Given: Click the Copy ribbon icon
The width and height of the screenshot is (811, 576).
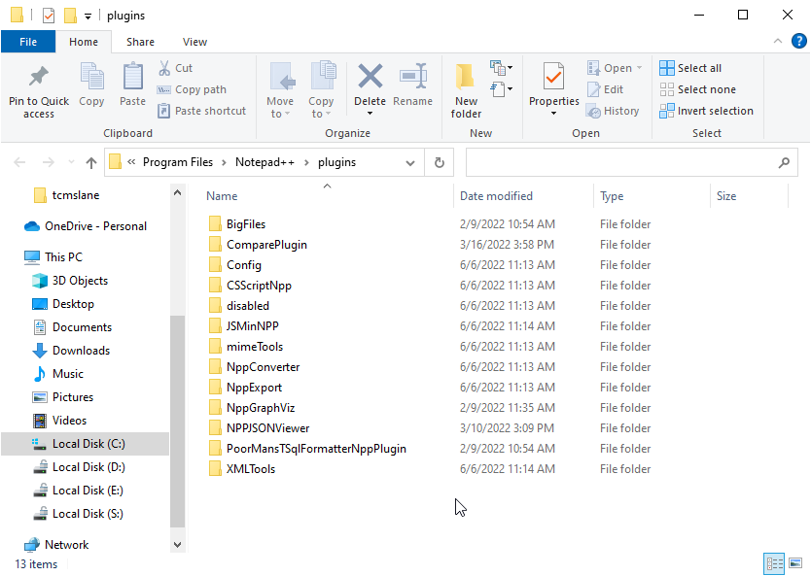Looking at the screenshot, I should (91, 77).
